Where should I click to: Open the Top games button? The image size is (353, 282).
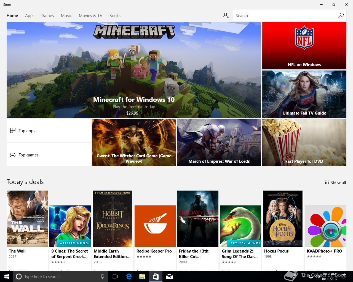point(49,155)
